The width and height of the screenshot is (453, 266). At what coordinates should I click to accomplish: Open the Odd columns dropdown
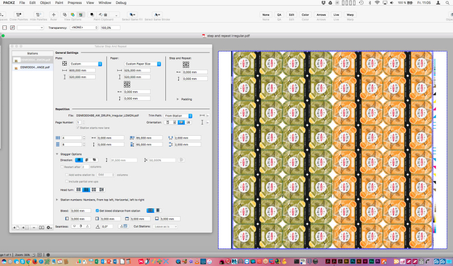point(106,175)
